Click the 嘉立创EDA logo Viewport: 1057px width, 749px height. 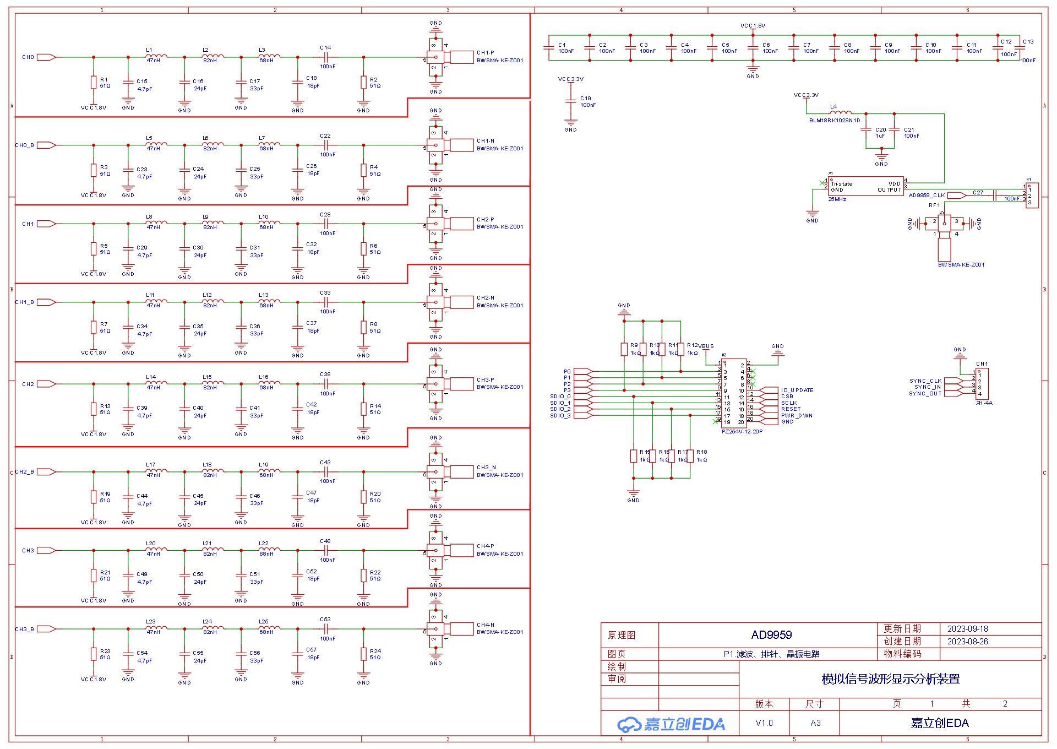671,724
